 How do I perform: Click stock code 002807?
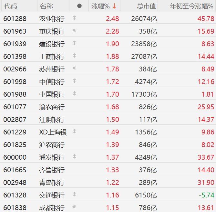click(15, 120)
